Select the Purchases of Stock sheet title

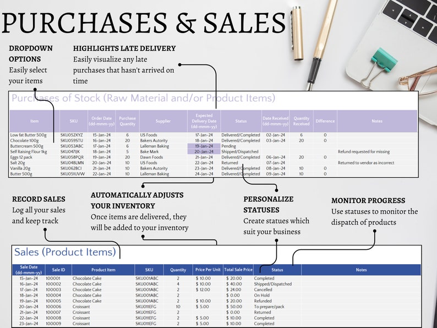coord(143,98)
